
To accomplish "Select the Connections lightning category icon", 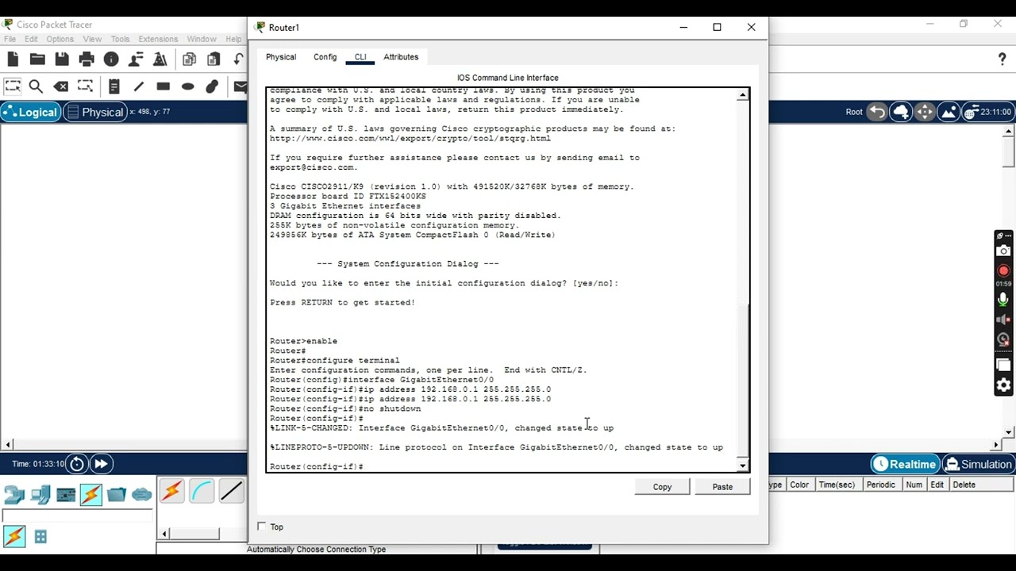I will pyautogui.click(x=91, y=496).
